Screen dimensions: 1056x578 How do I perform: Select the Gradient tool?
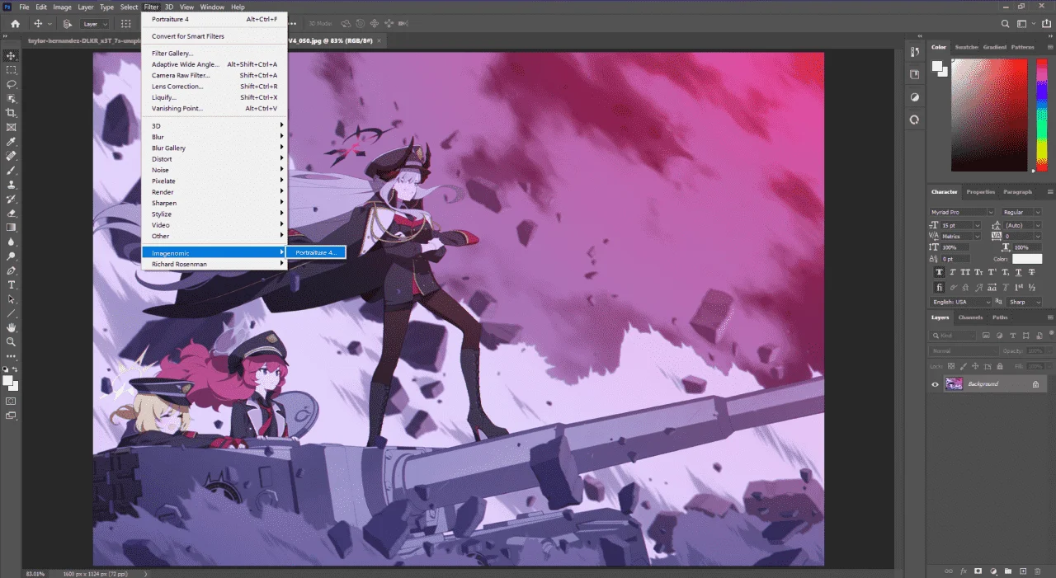12,228
